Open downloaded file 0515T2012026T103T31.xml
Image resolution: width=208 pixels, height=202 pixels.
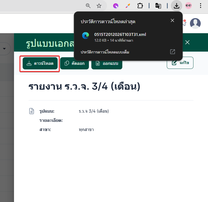click(x=120, y=35)
